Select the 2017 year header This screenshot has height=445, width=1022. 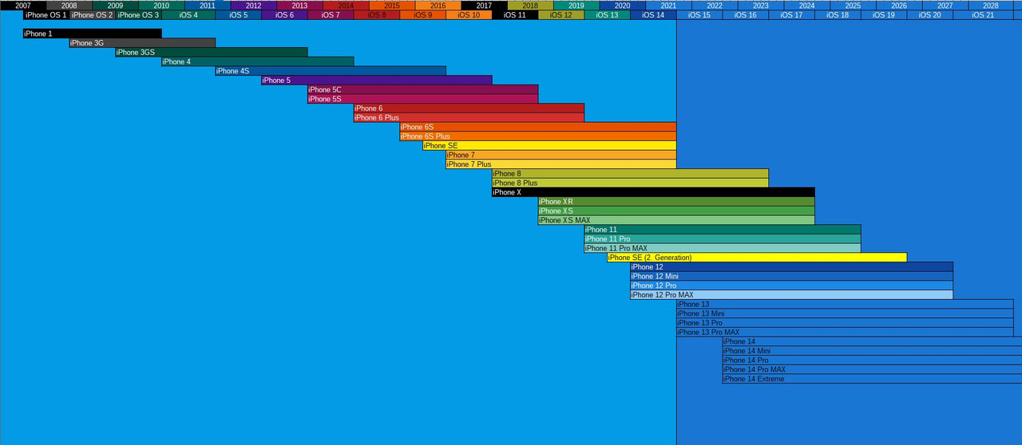tap(484, 5)
